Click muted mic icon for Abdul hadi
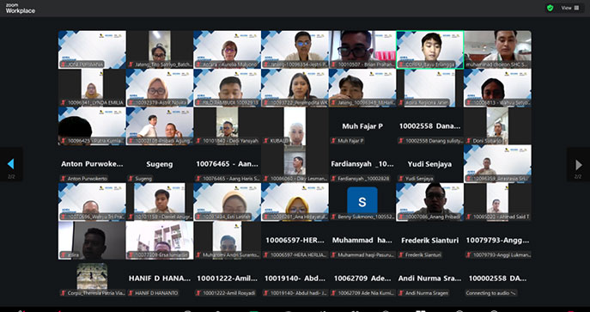Image resolution: width=590 pixels, height=312 pixels. pyautogui.click(x=266, y=293)
